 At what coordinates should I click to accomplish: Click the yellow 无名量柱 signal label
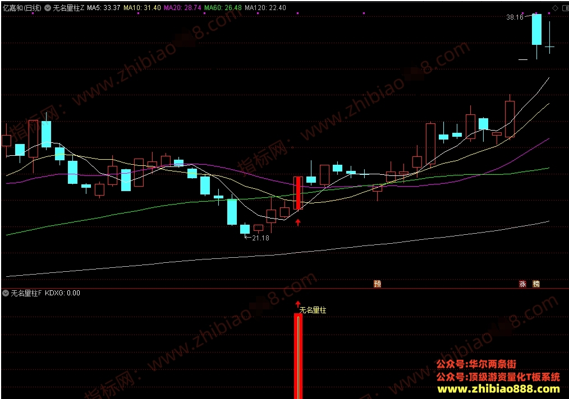313,310
